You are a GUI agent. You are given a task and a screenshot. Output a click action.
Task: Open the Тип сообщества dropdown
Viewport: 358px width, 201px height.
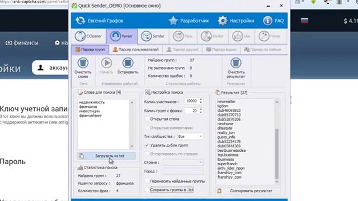[190, 136]
